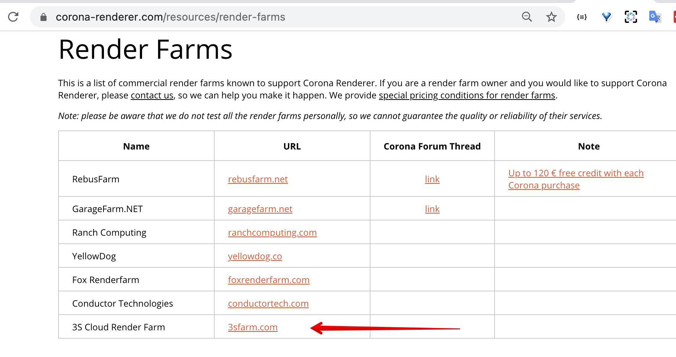This screenshot has height=357, width=676.
Task: Bookmark this page with the star icon
Action: coord(551,17)
